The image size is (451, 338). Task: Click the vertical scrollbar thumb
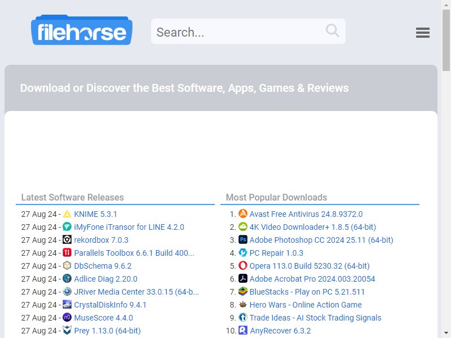(446, 40)
